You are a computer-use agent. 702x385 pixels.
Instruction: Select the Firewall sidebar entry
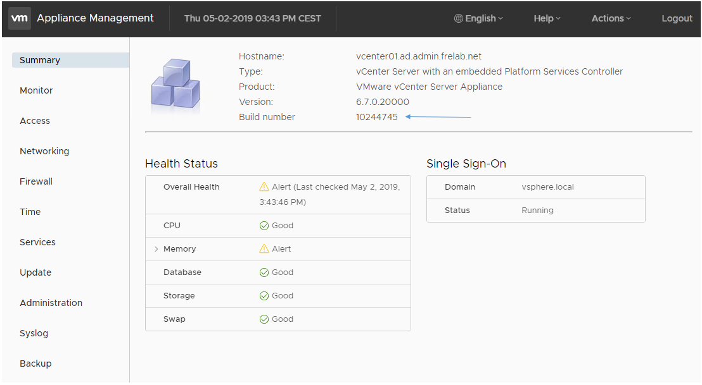click(x=35, y=181)
